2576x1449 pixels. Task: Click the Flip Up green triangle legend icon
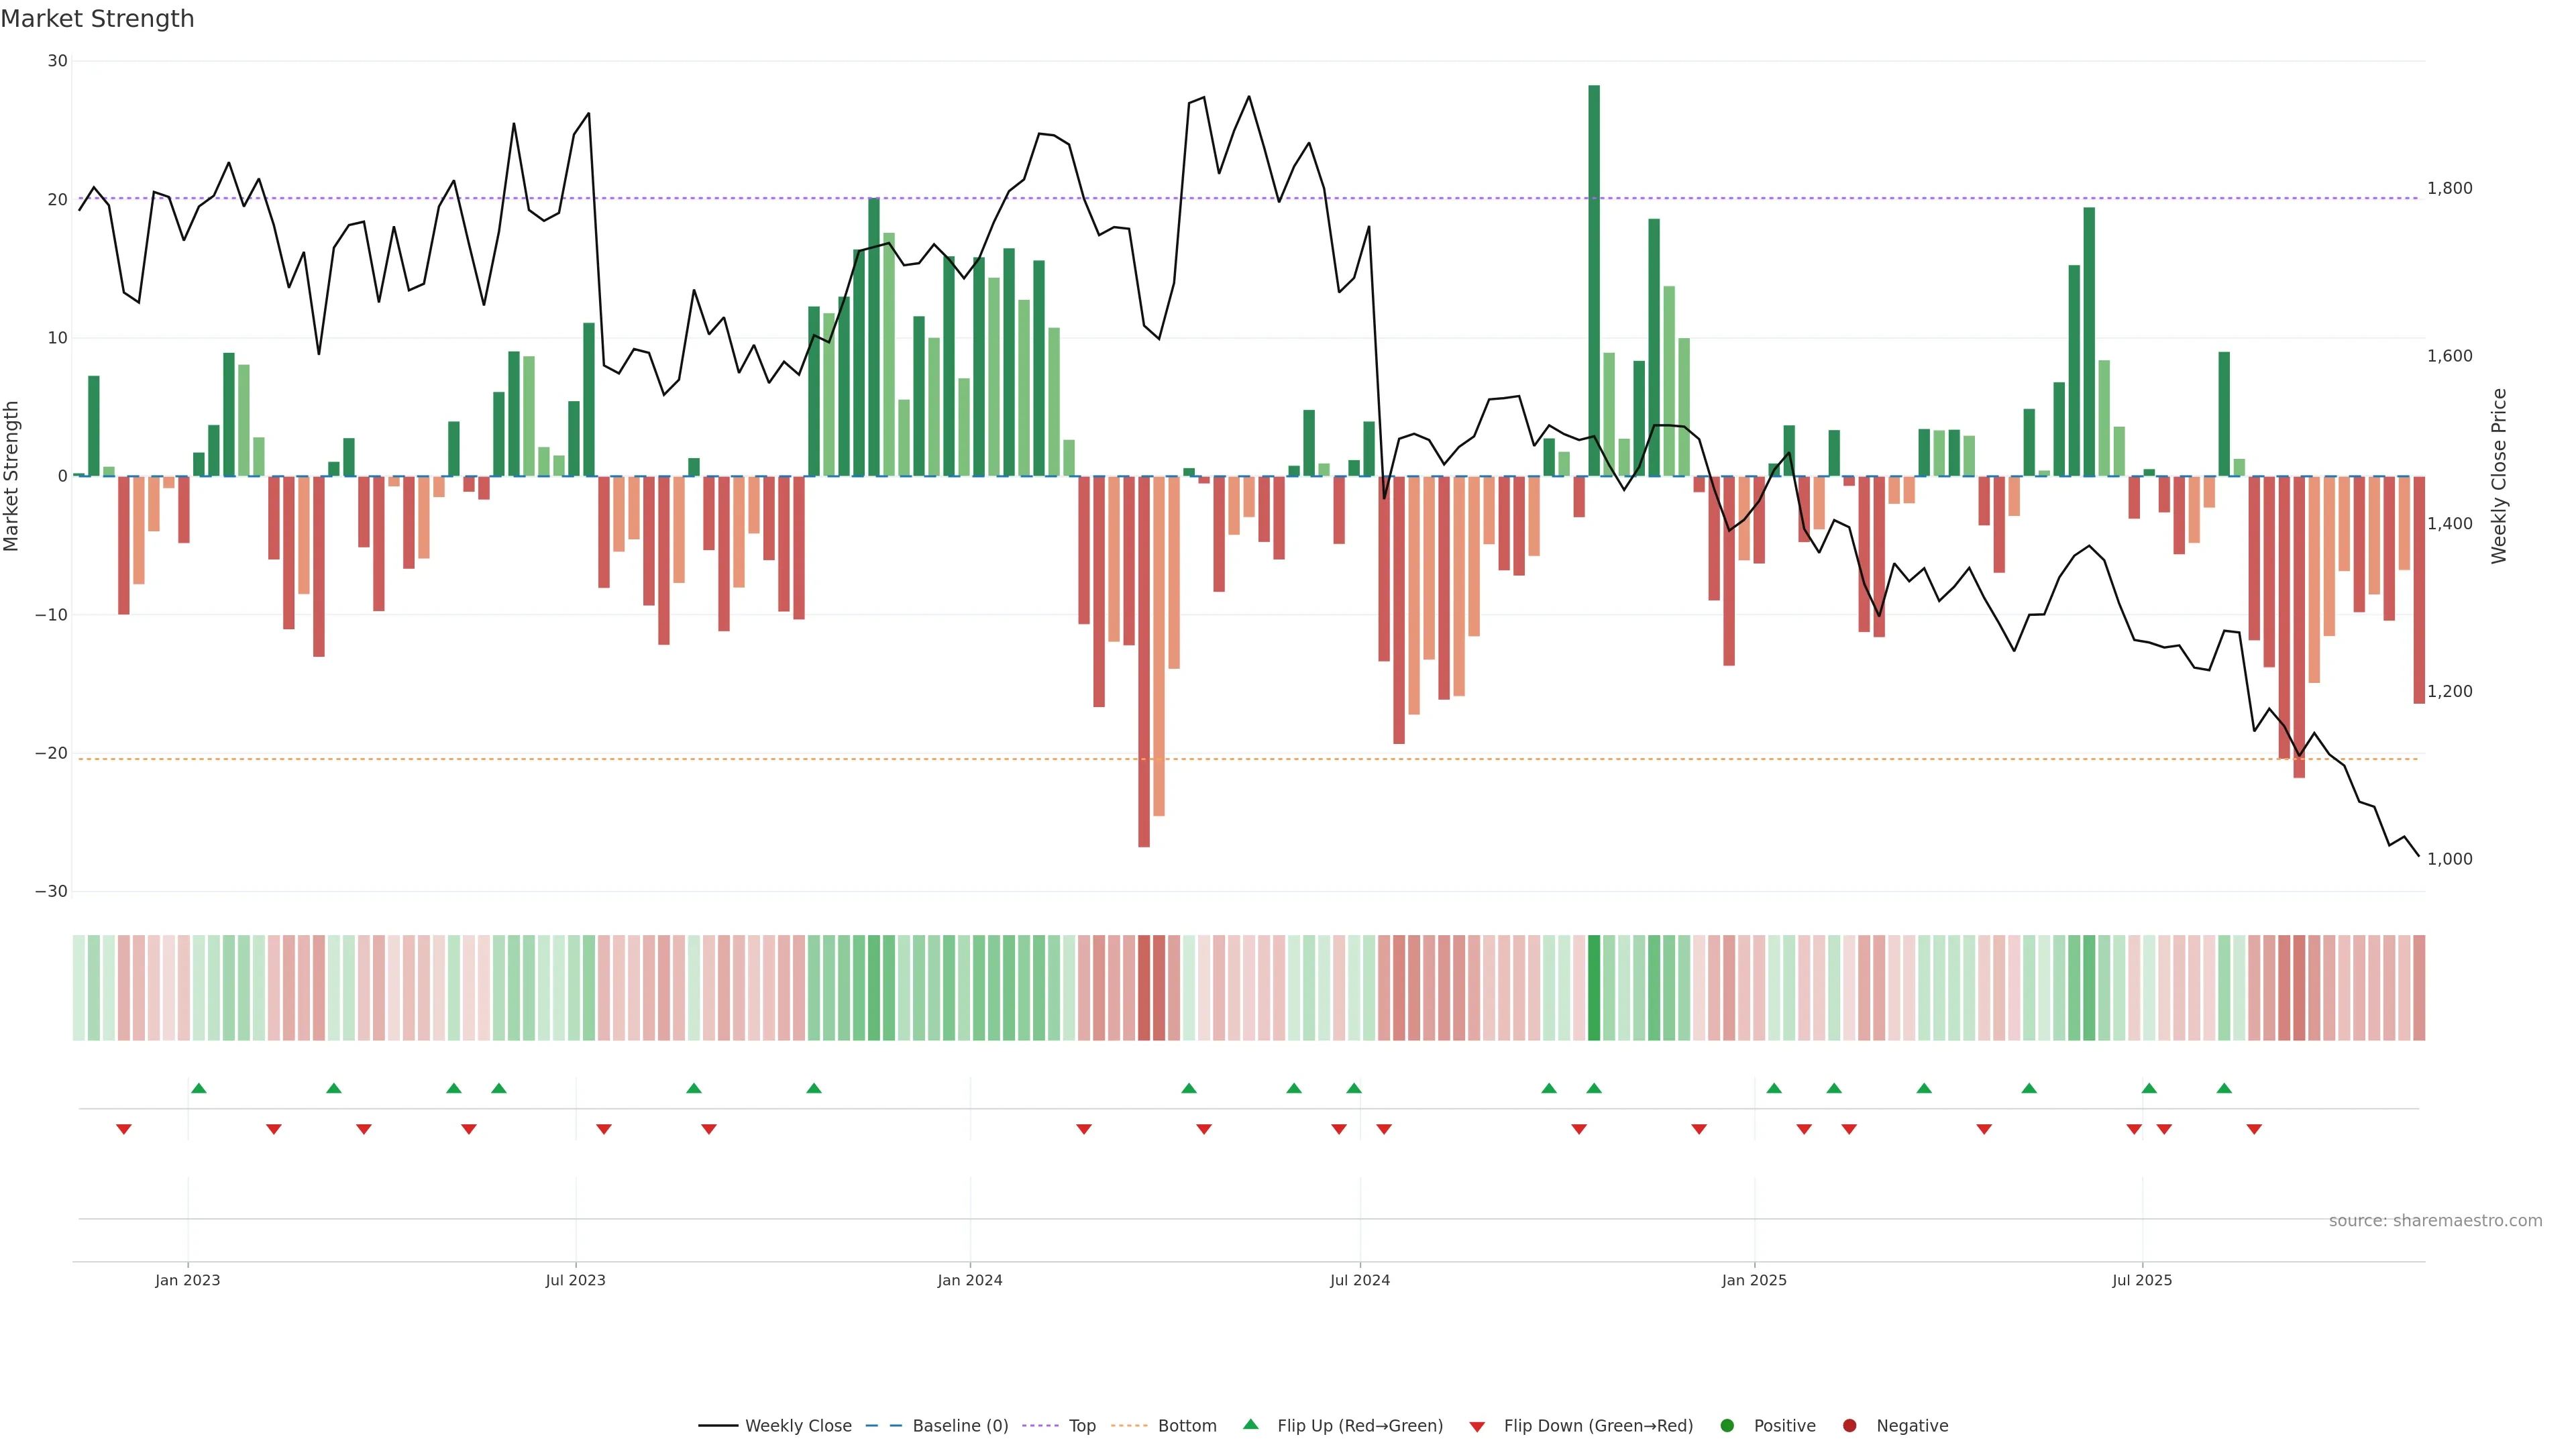(1250, 1424)
